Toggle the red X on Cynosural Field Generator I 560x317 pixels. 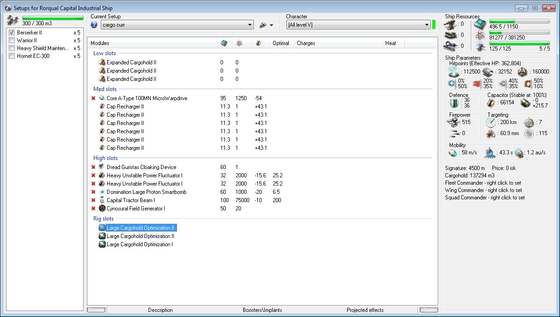tap(94, 209)
